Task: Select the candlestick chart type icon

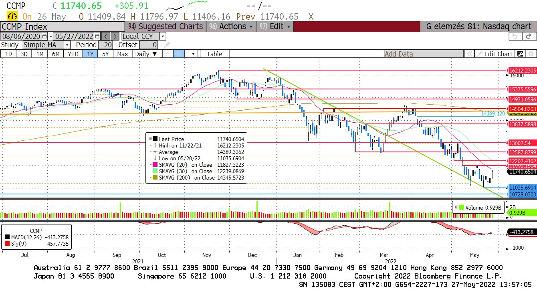Action: tap(179, 54)
